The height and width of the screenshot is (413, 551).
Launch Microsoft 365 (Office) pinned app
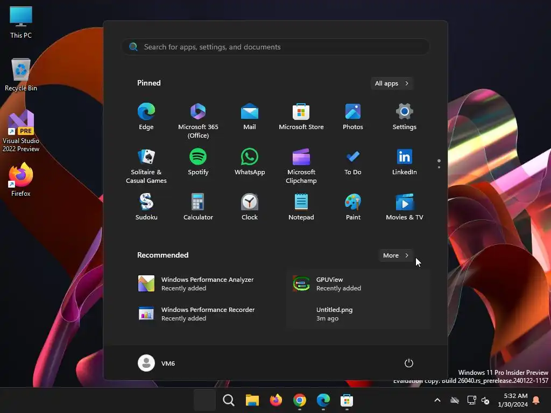(198, 120)
